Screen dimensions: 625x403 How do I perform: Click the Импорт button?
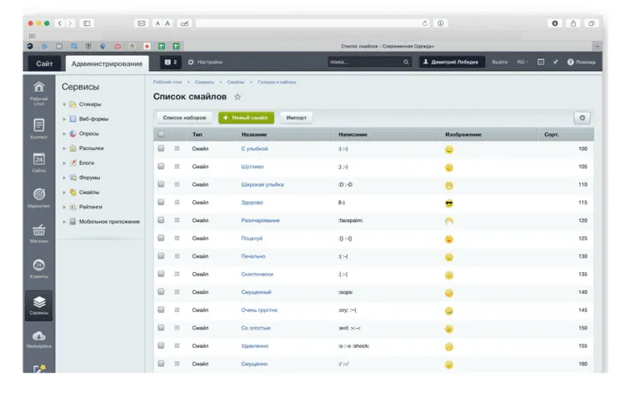click(x=296, y=118)
